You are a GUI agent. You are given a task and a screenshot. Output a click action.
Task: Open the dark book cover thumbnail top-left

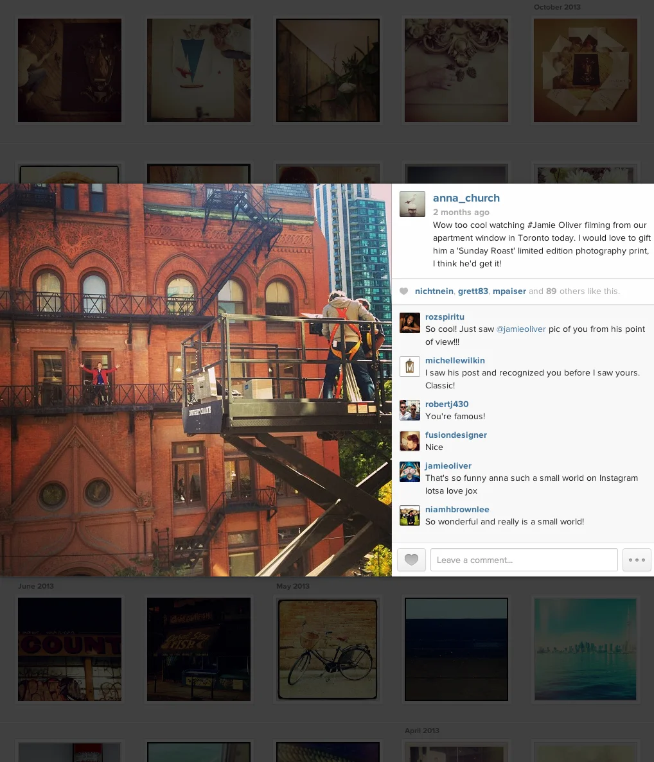(69, 71)
